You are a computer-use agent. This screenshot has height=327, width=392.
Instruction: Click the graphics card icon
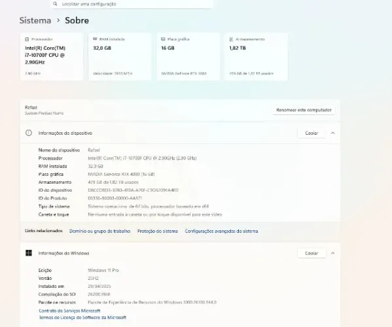tap(163, 39)
